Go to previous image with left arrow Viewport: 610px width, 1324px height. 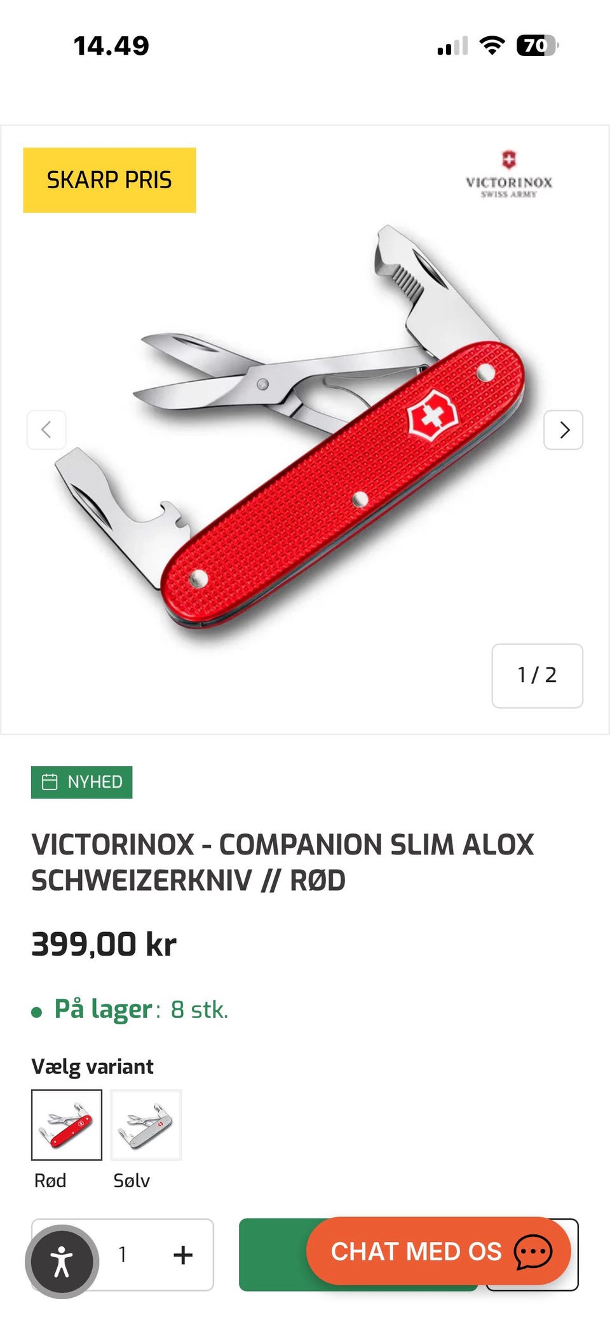46,430
